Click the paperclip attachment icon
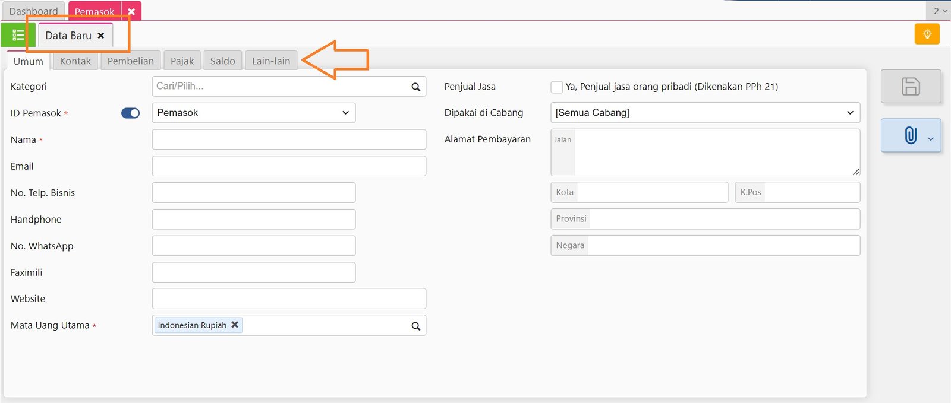This screenshot has height=403, width=951. 910,135
